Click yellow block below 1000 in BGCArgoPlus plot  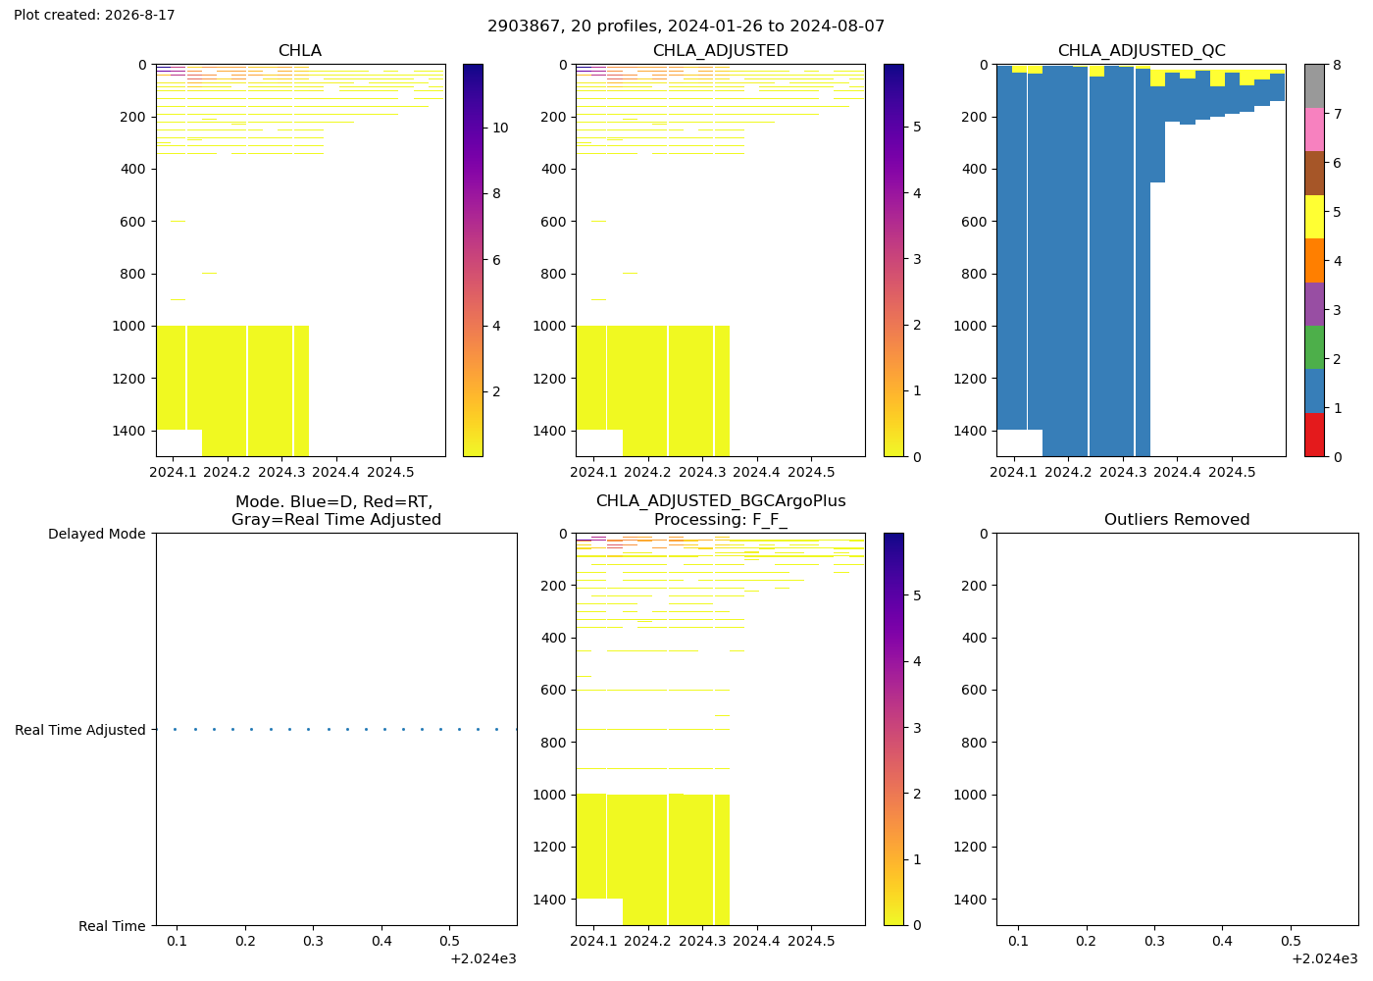[x=652, y=858]
